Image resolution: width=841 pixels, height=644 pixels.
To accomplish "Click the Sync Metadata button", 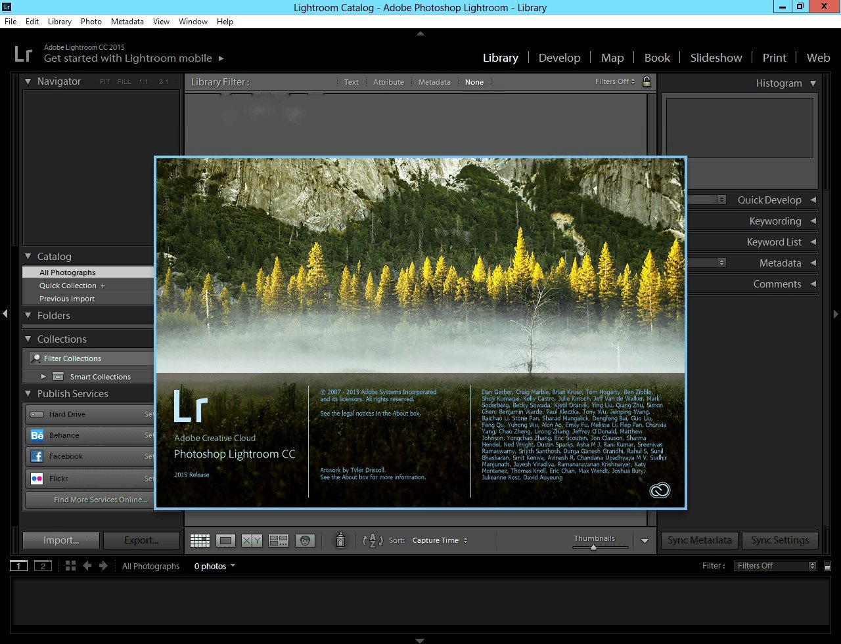I will pos(700,540).
